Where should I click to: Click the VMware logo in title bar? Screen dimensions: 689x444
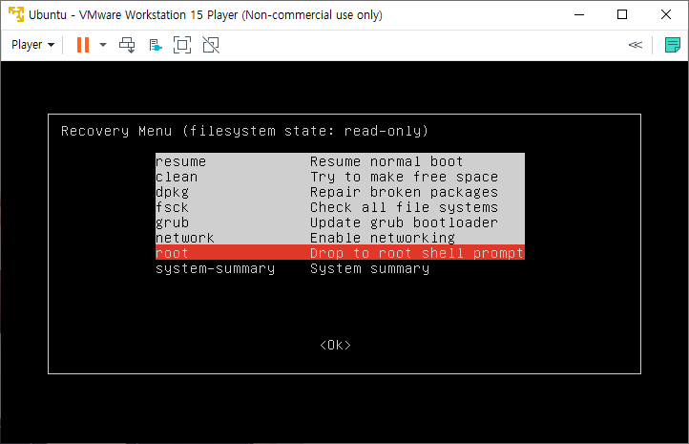coord(16,14)
